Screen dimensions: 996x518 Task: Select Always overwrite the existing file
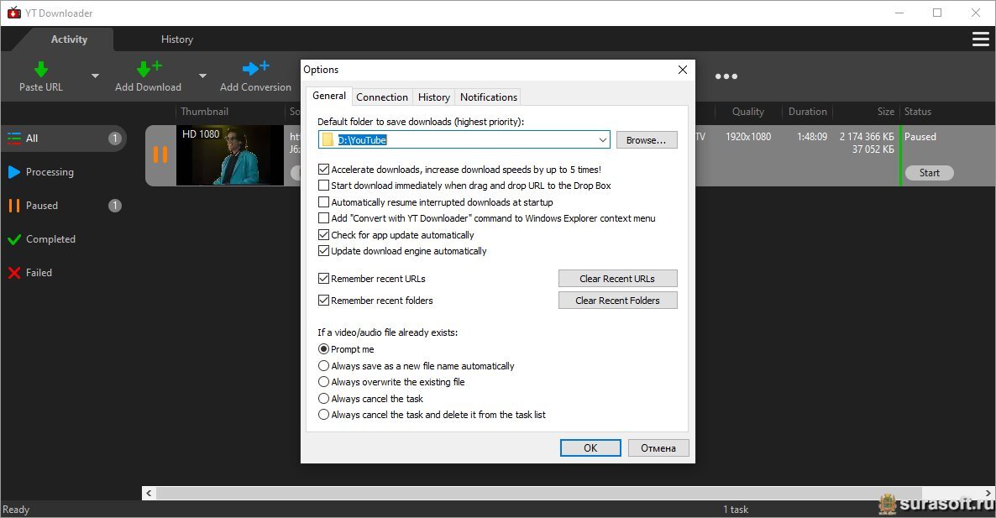(323, 382)
